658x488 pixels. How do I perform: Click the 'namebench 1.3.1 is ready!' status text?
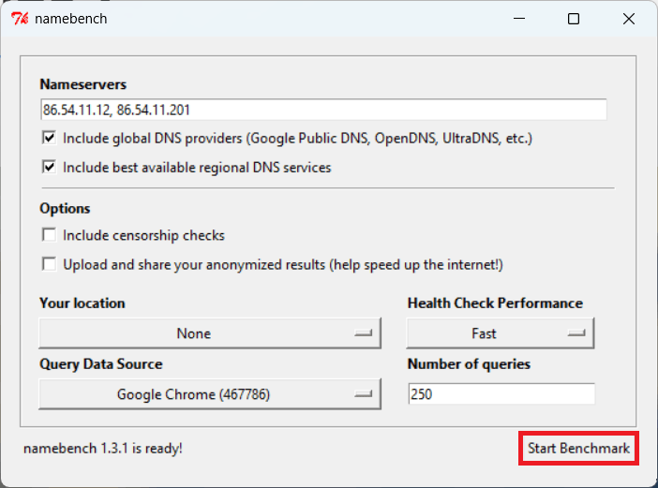tap(103, 449)
